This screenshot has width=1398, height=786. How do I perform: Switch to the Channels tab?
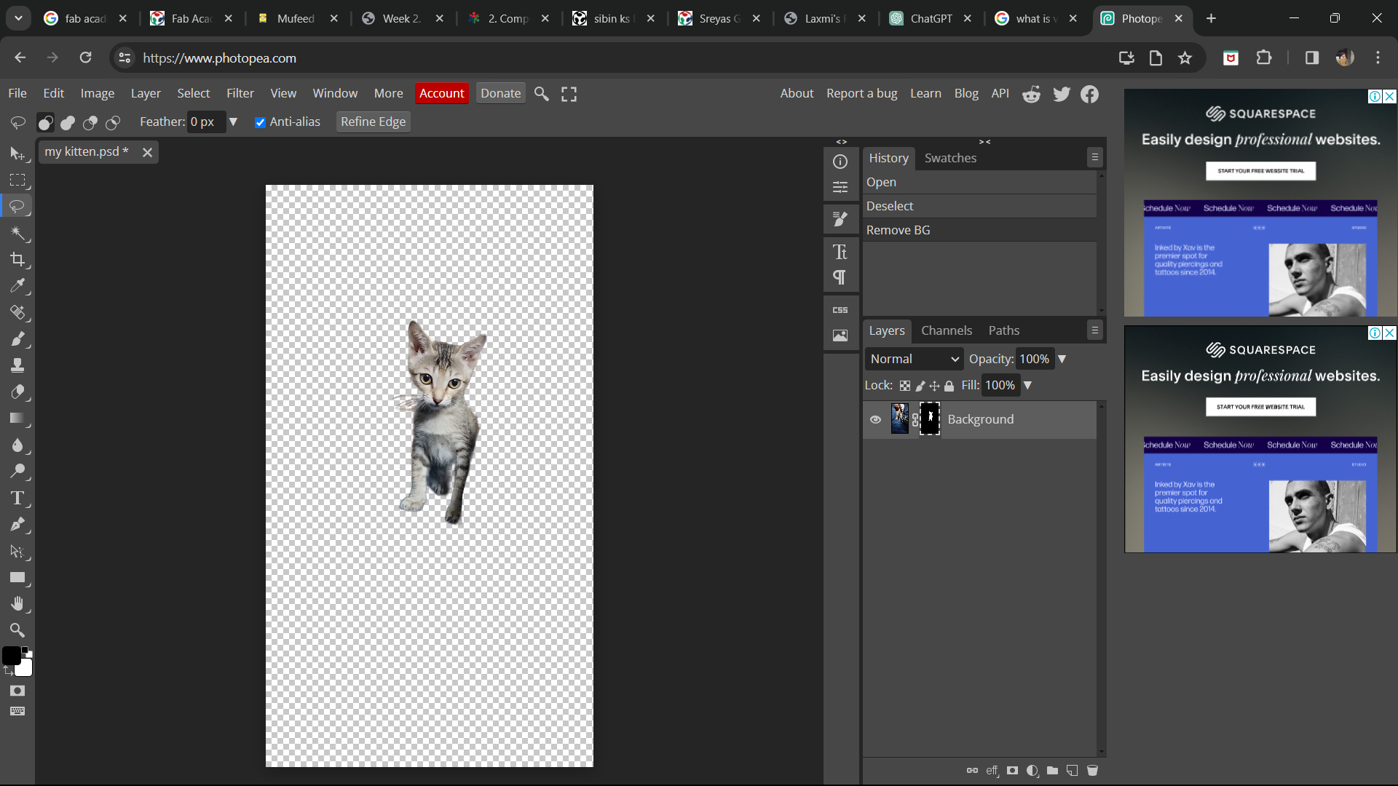(947, 330)
